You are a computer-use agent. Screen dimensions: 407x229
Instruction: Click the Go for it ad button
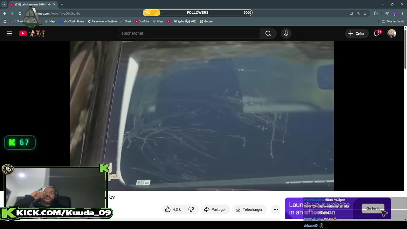(x=373, y=209)
